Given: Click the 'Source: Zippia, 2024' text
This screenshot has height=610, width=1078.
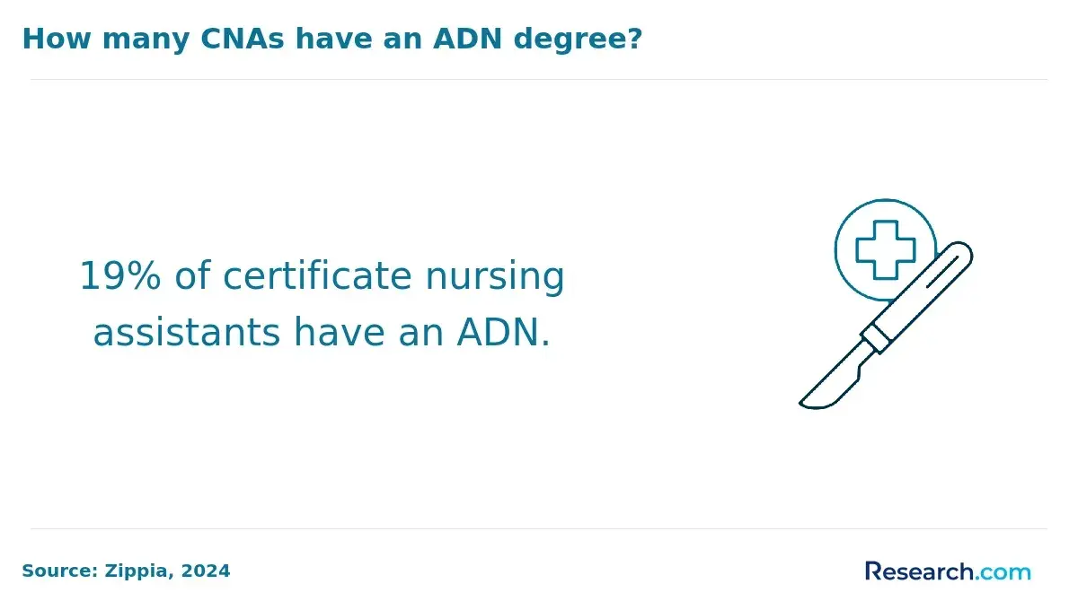Looking at the screenshot, I should tap(126, 571).
